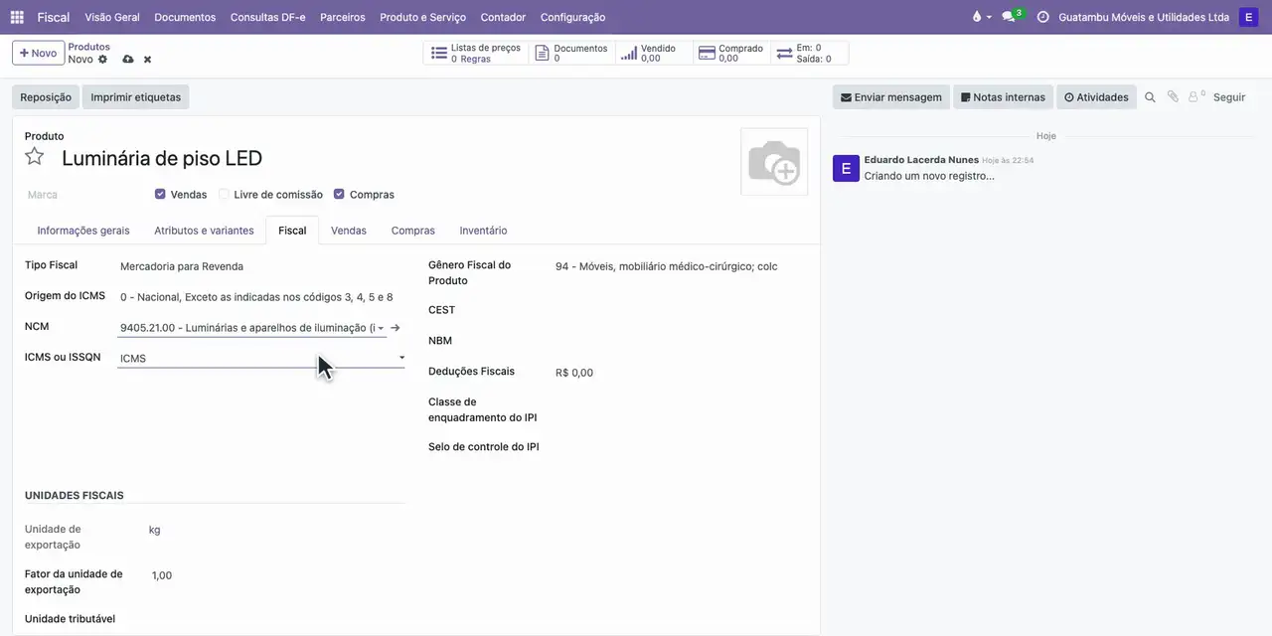This screenshot has width=1272, height=636.
Task: Click the Notas internas button
Action: coord(1003,97)
